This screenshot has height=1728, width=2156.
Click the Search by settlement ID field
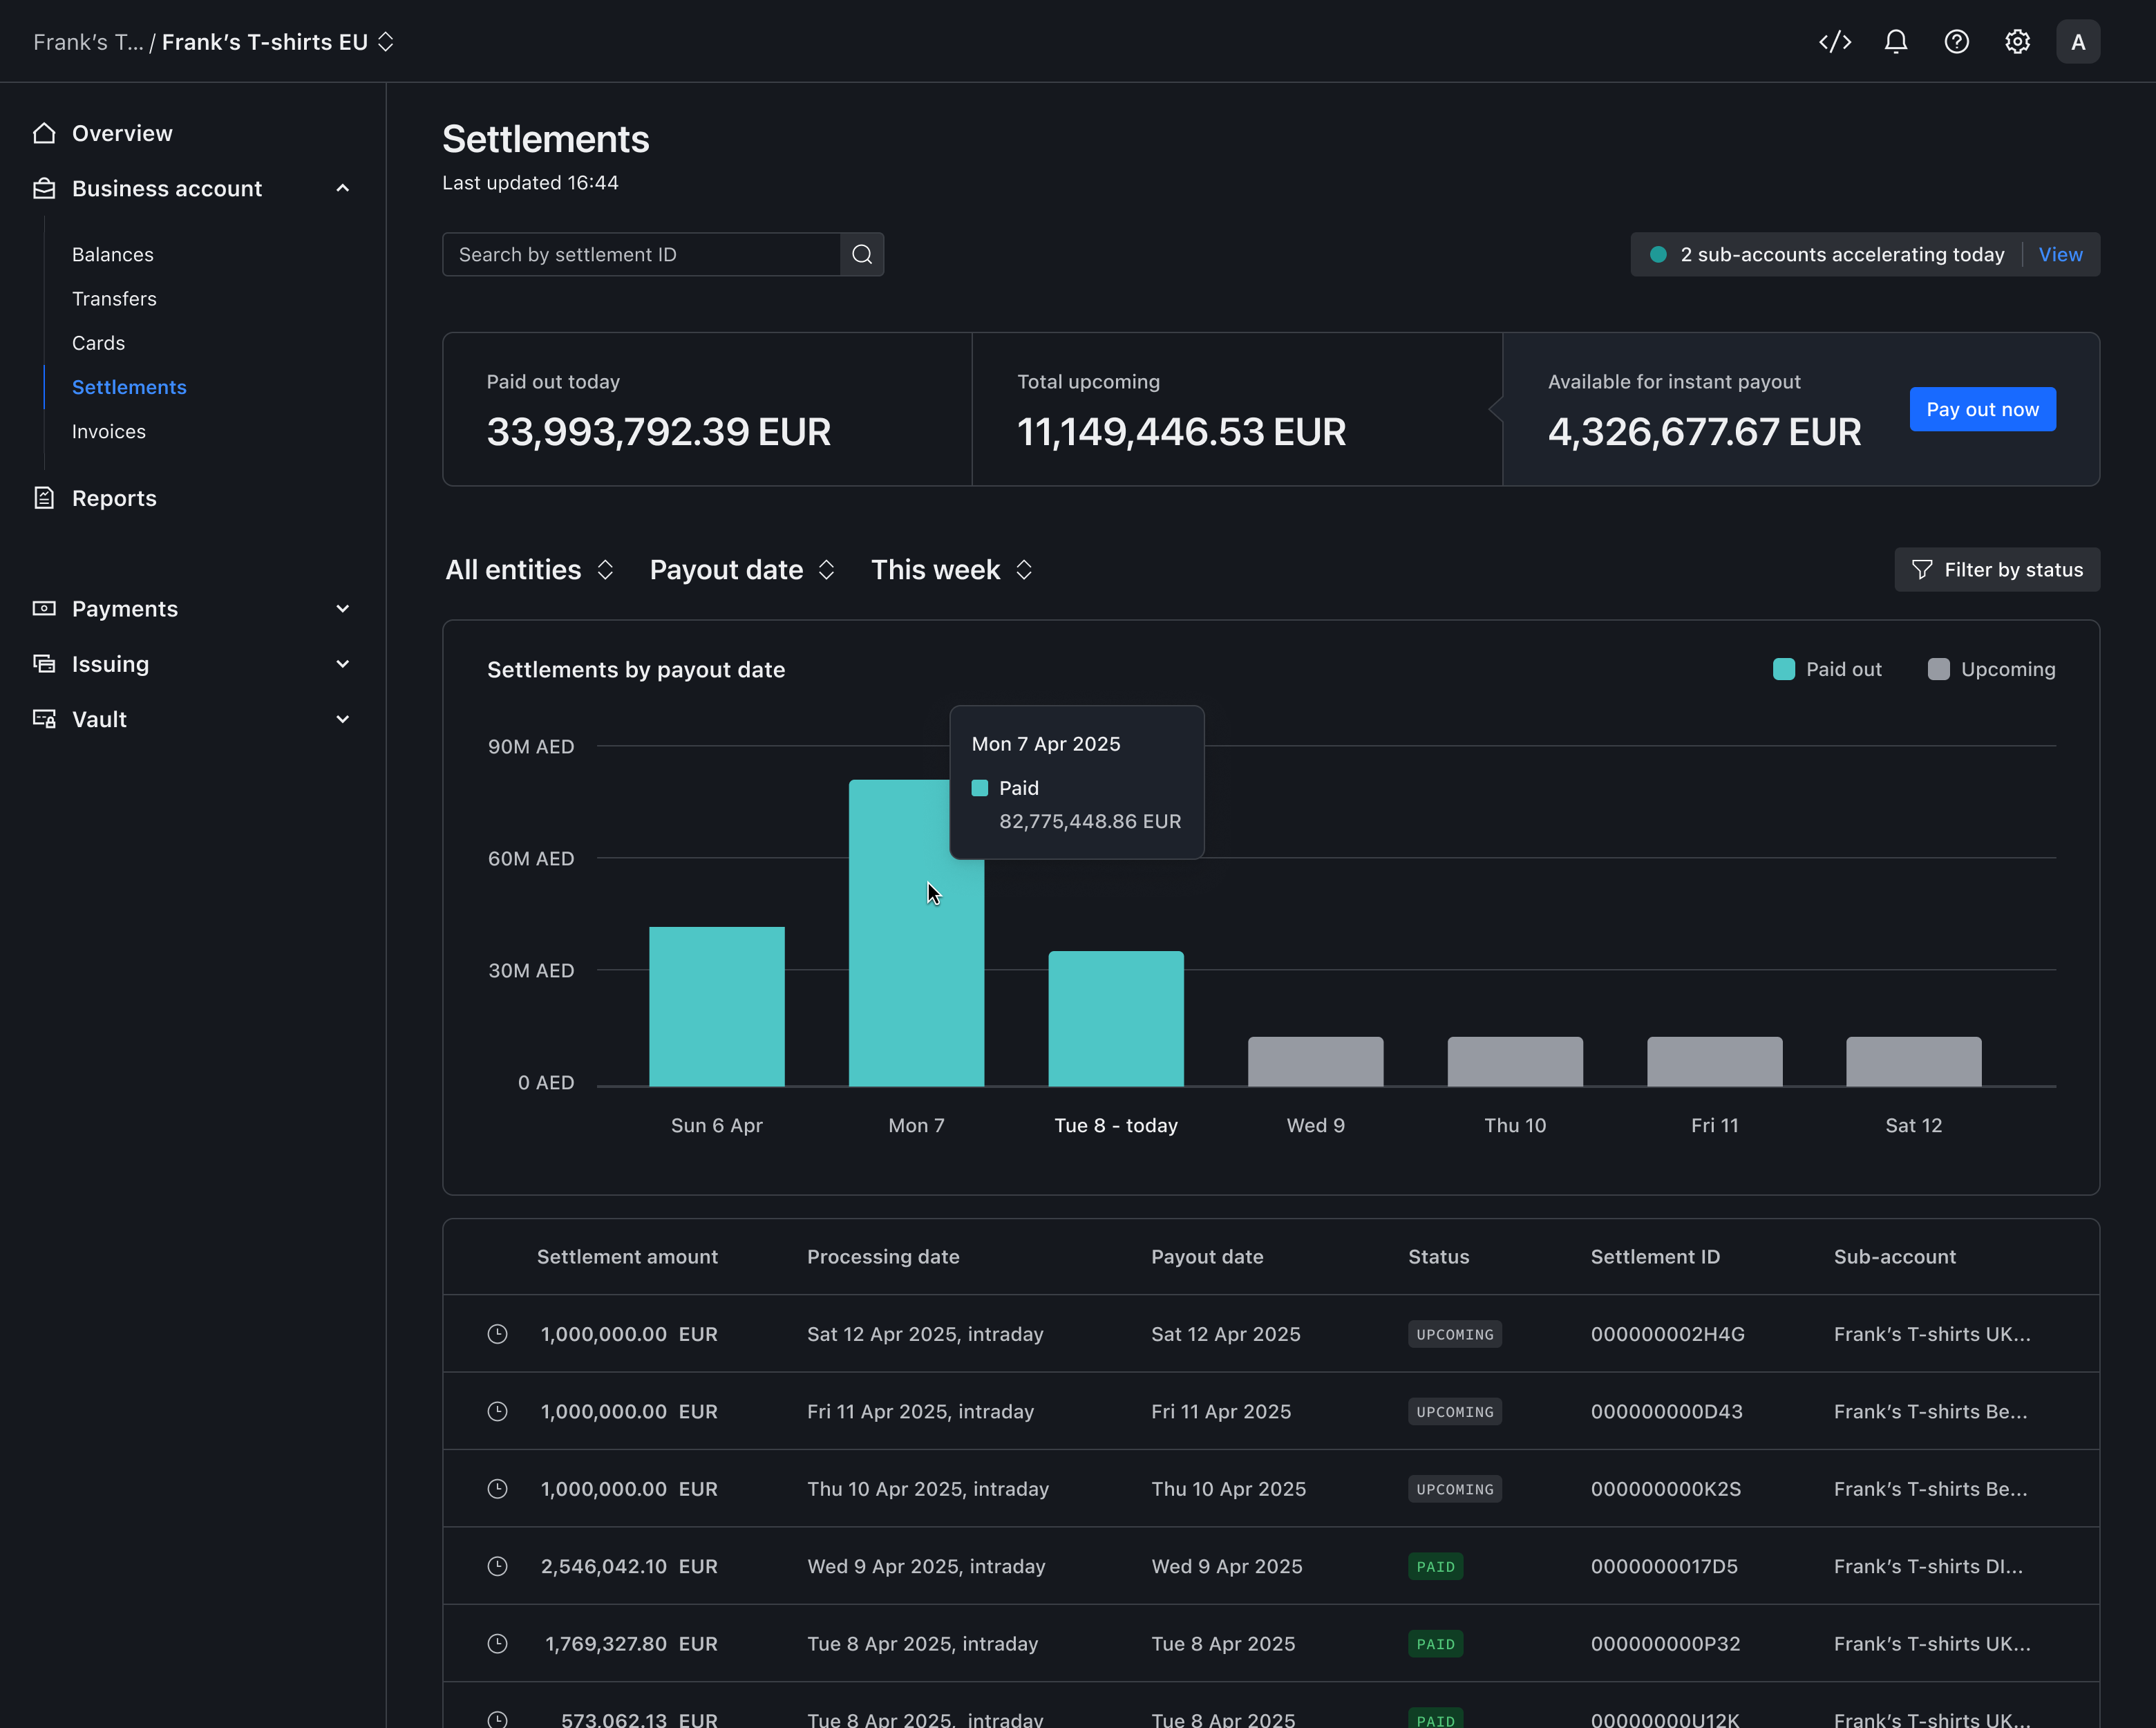tap(641, 255)
